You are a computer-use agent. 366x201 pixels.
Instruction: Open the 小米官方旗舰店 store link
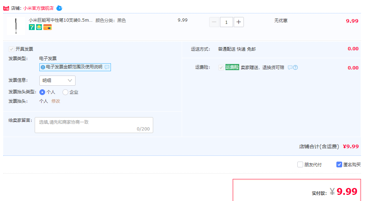click(x=38, y=8)
